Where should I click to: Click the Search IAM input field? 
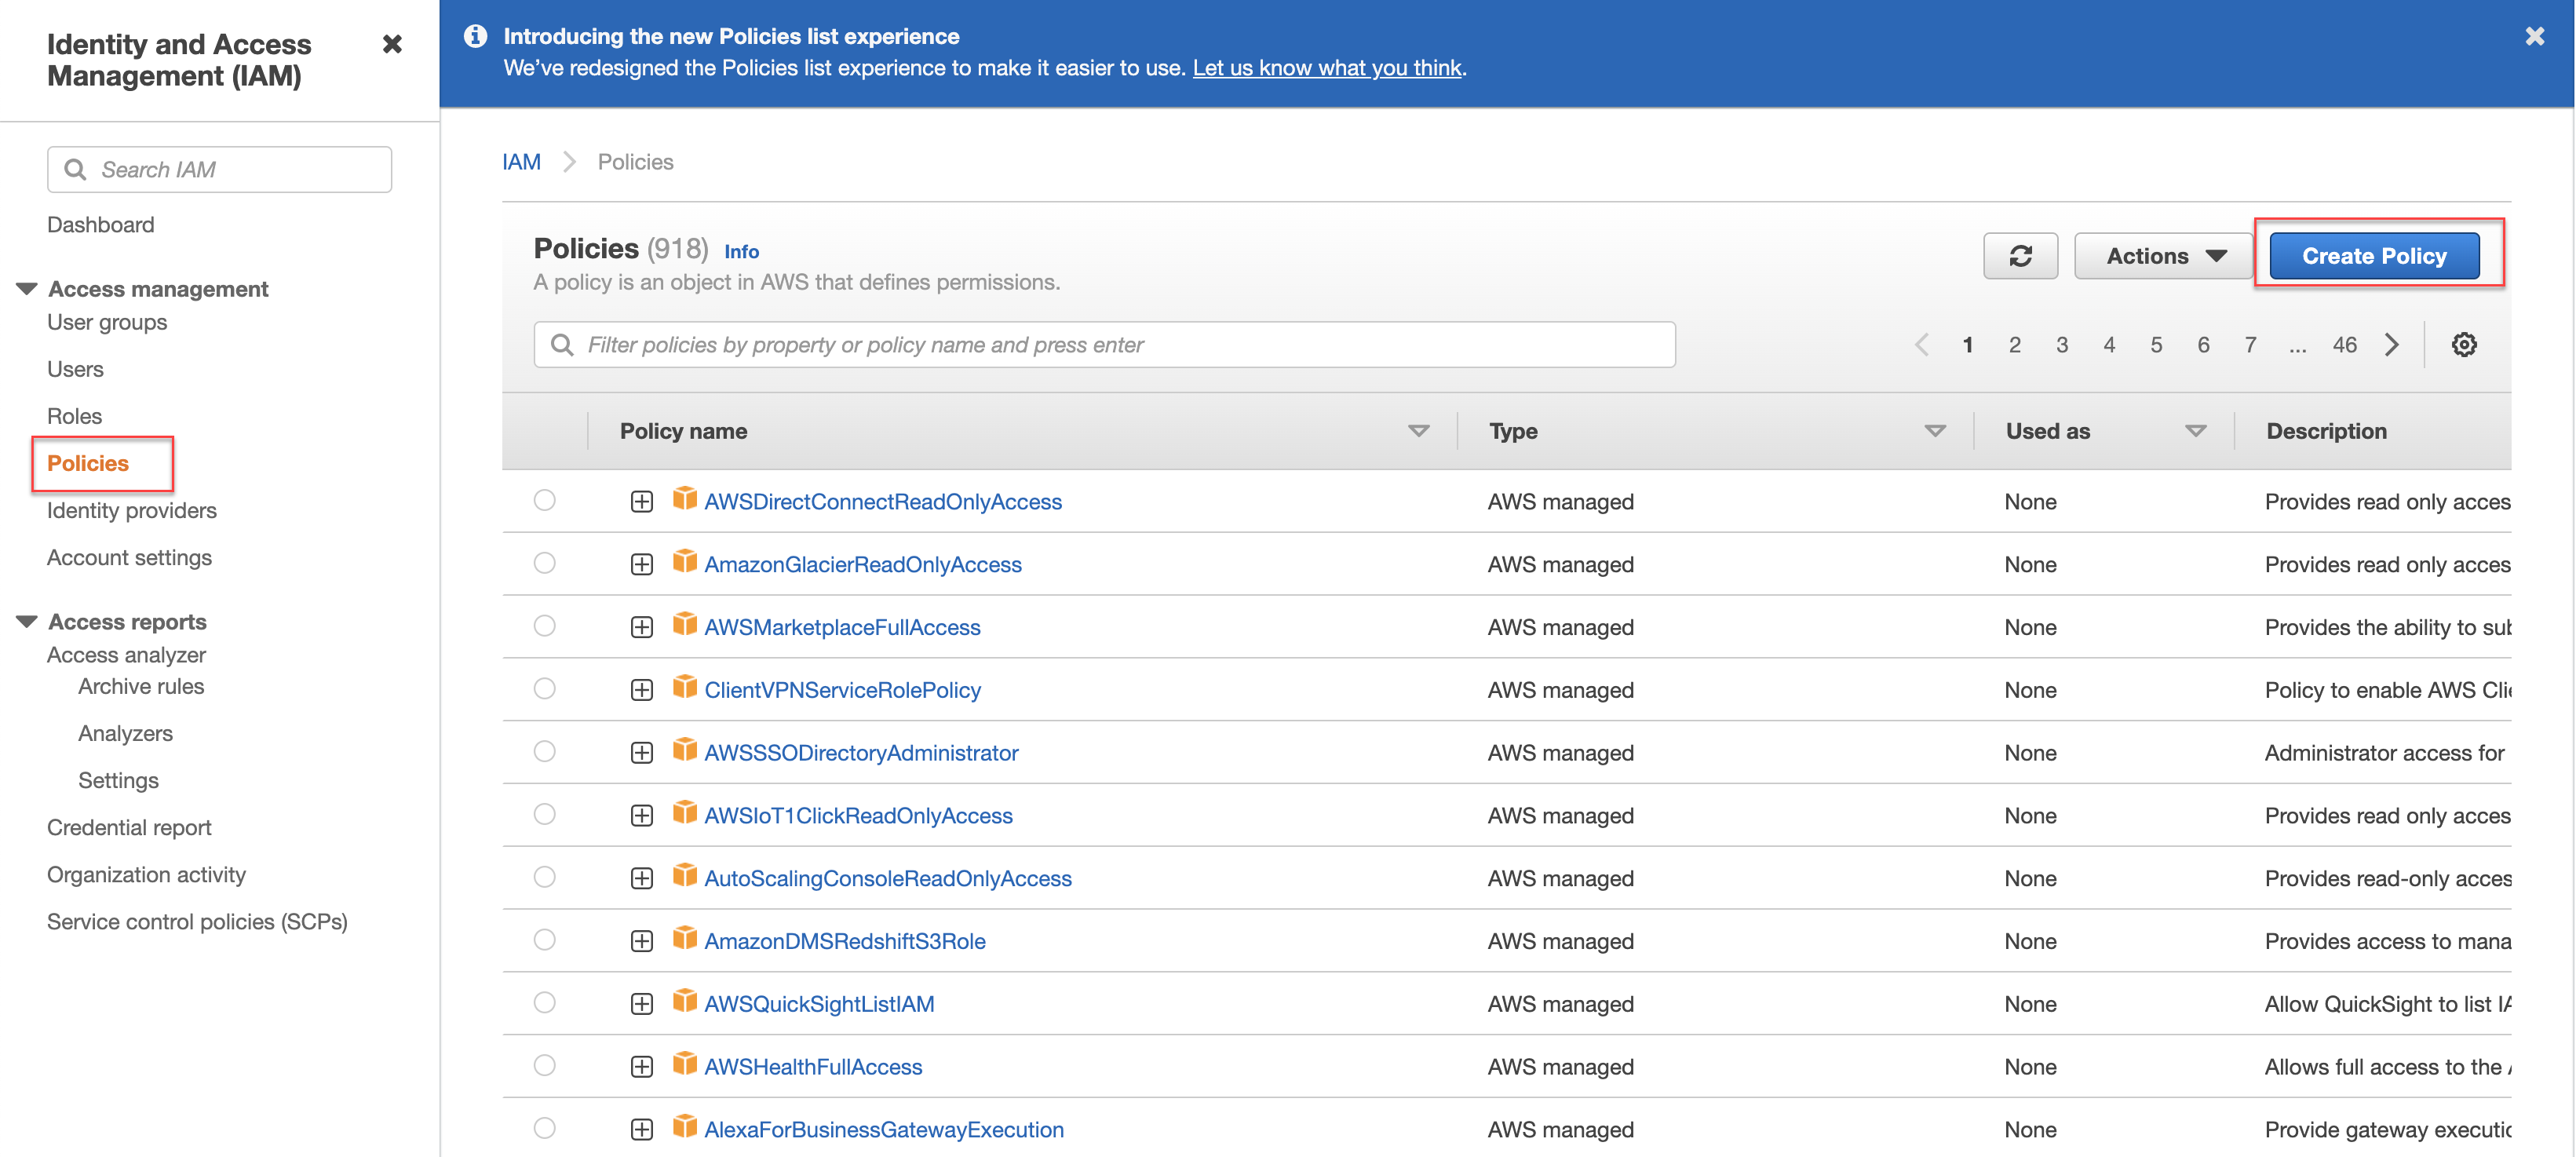click(219, 170)
